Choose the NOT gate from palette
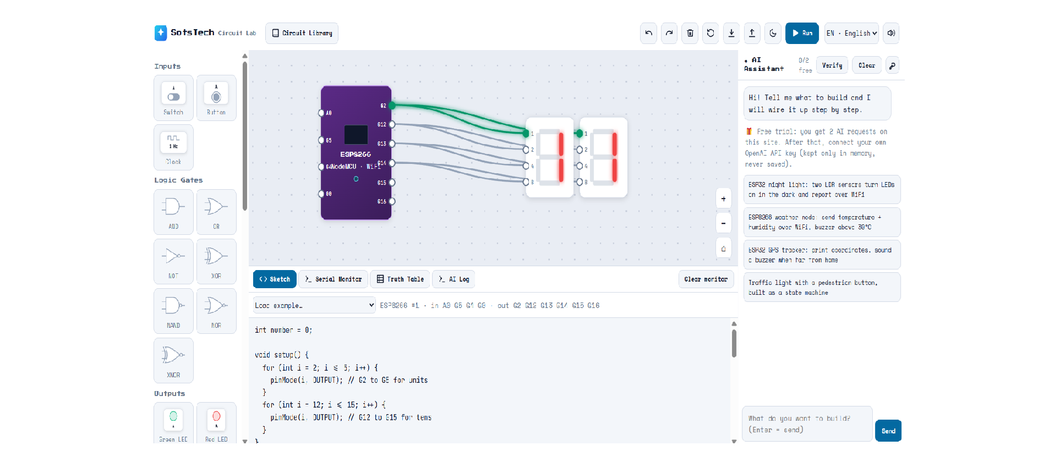The height and width of the screenshot is (473, 1055). click(173, 261)
